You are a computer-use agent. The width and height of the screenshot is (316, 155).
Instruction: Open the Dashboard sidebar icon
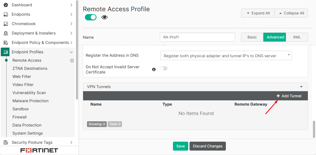tap(6, 5)
